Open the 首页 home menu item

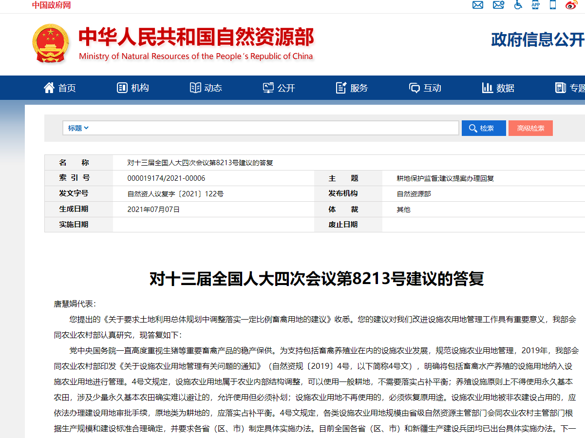pyautogui.click(x=60, y=88)
